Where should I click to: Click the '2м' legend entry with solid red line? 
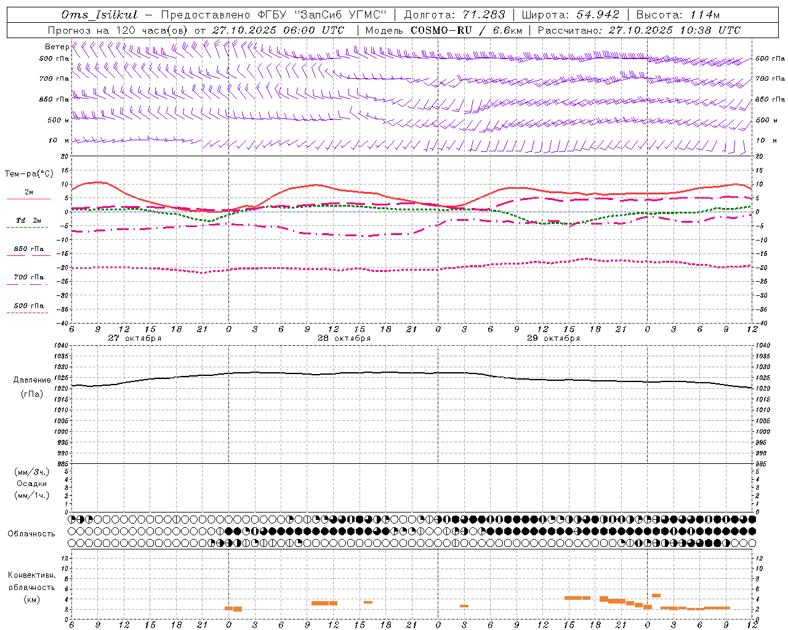coord(28,192)
